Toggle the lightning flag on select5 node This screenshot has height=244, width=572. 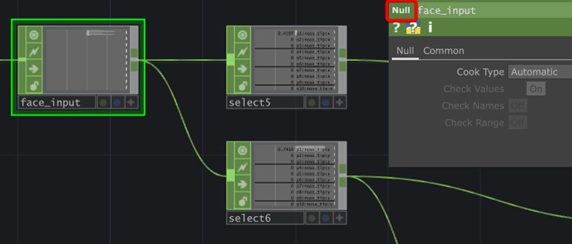(x=242, y=52)
